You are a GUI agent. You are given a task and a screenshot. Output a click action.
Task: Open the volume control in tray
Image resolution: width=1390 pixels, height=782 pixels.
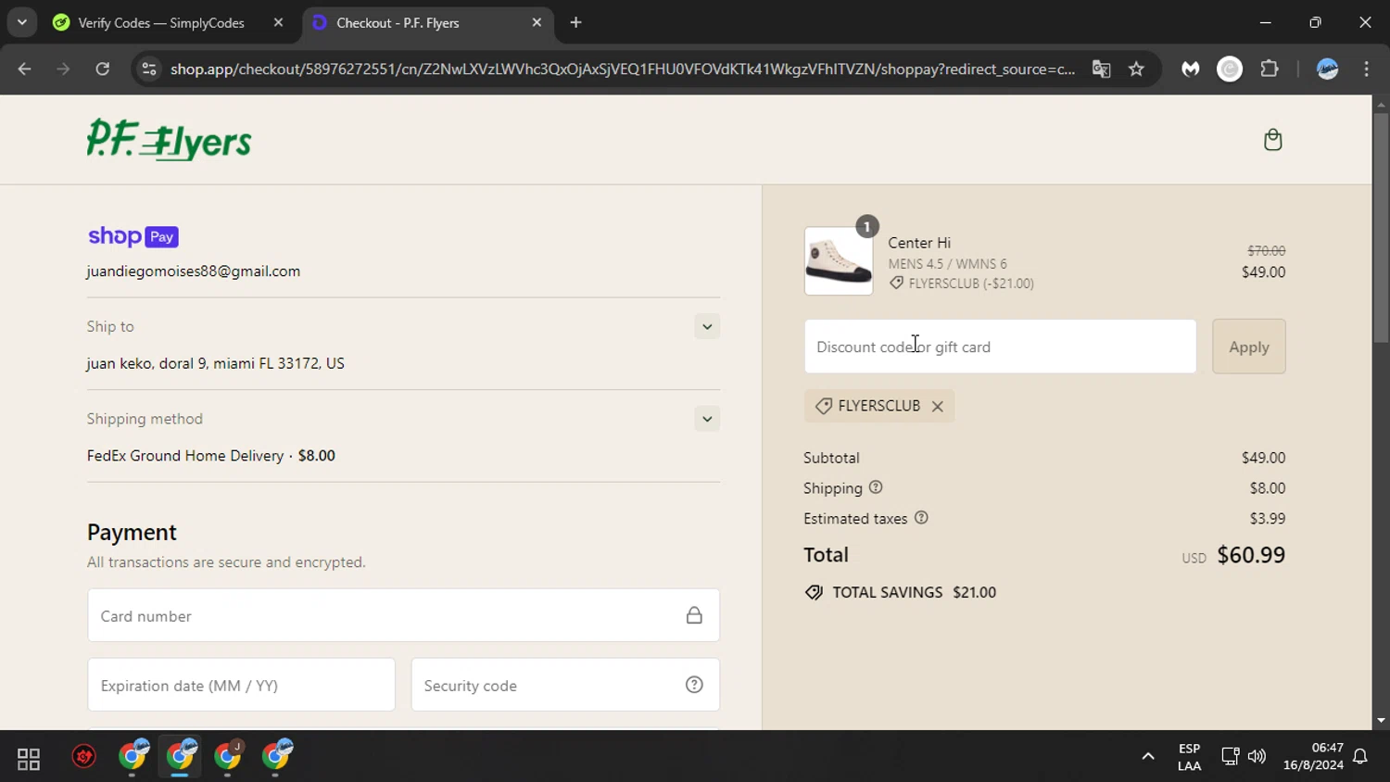[x=1257, y=756]
